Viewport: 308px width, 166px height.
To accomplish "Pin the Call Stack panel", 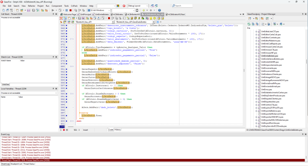I will 53,14.
